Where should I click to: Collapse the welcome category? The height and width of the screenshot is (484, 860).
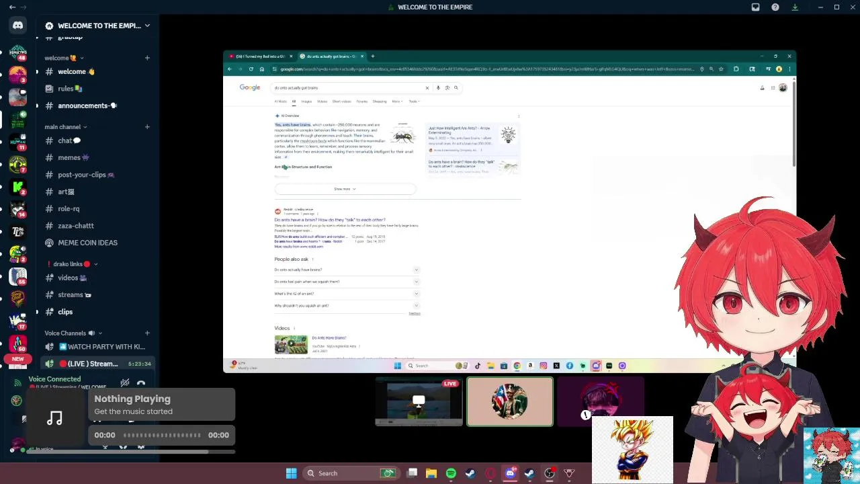point(64,58)
